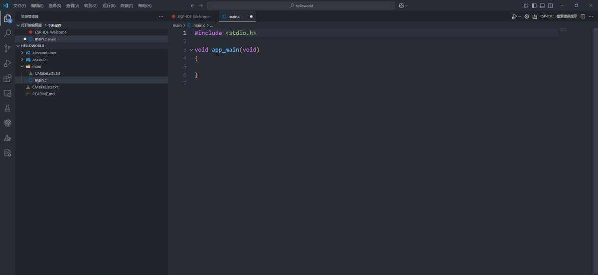
Task: Navigate forward with the right arrow
Action: pos(201,5)
